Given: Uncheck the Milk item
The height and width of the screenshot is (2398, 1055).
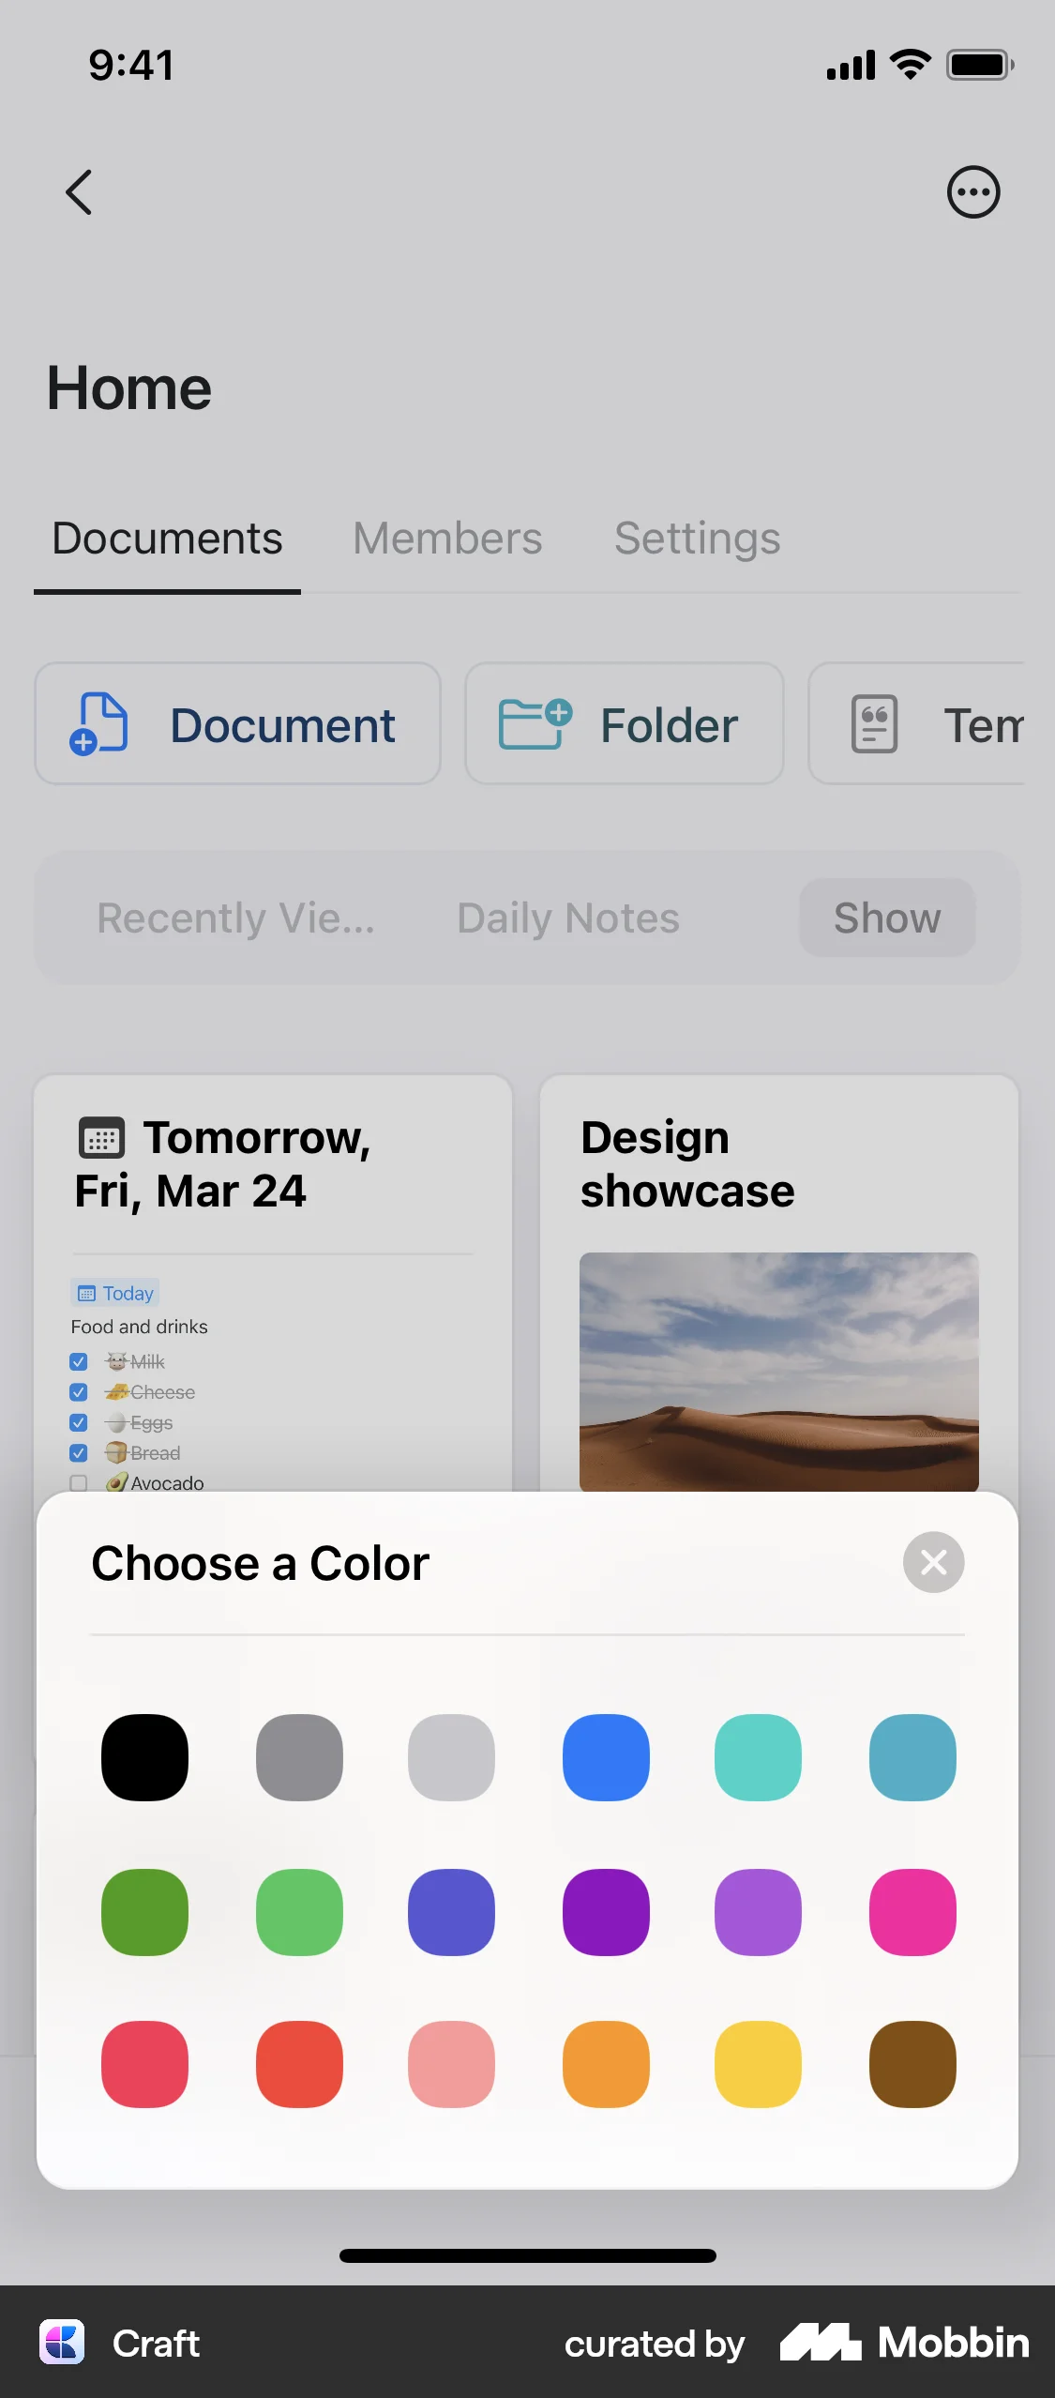Looking at the screenshot, I should (79, 1361).
